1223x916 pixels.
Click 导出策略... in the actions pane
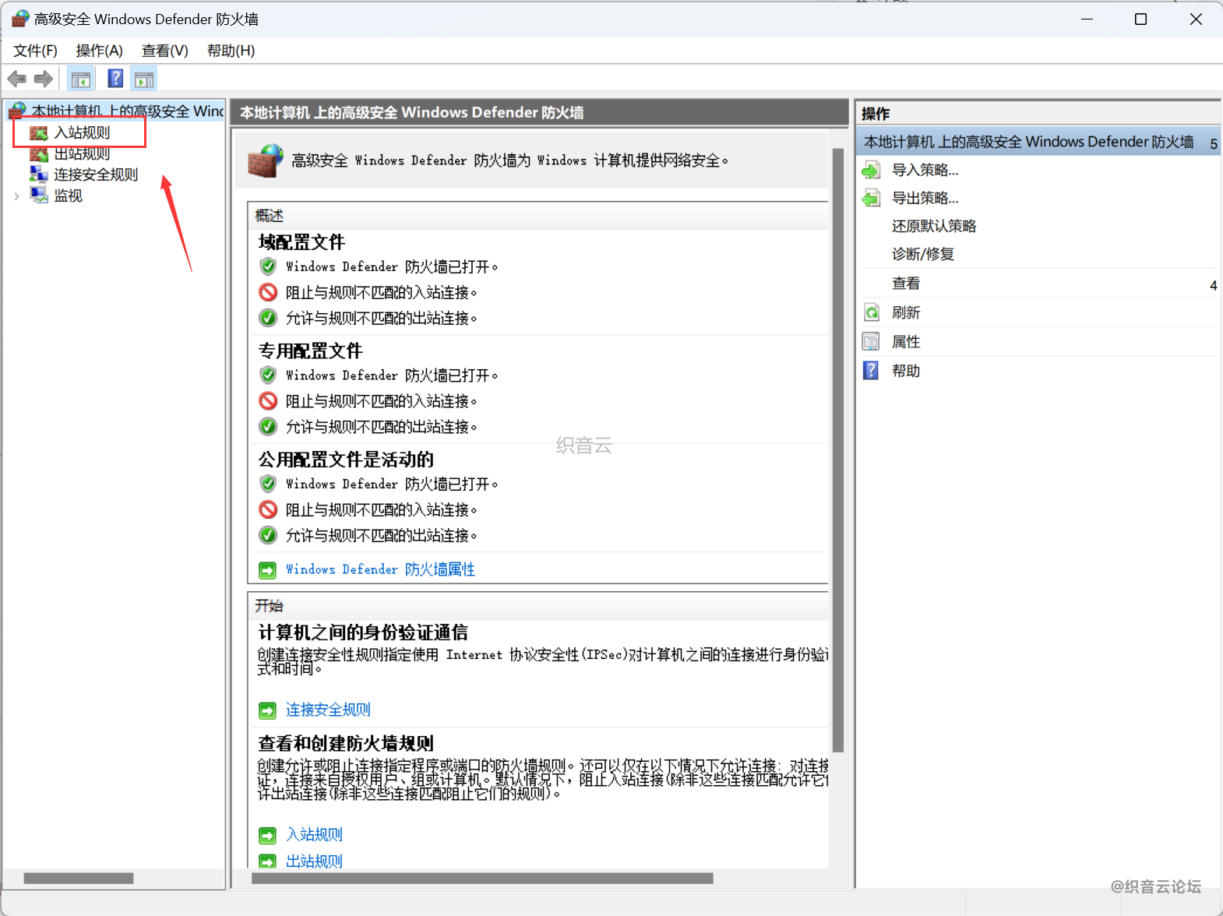pos(925,198)
